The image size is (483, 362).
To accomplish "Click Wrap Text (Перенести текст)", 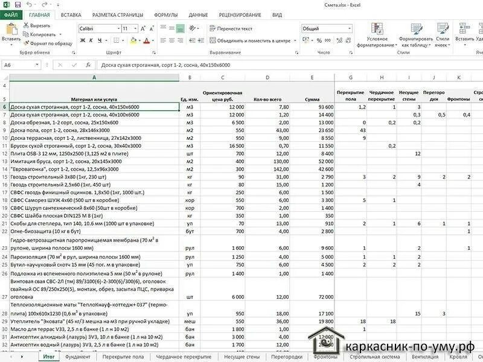I will [x=231, y=28].
